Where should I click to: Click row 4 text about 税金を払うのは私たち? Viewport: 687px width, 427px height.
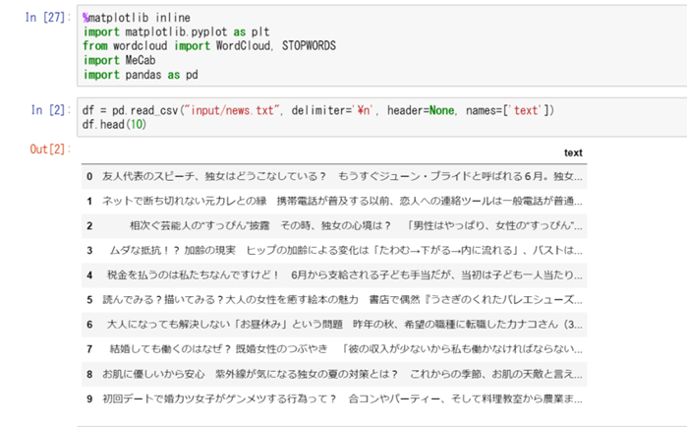click(345, 274)
